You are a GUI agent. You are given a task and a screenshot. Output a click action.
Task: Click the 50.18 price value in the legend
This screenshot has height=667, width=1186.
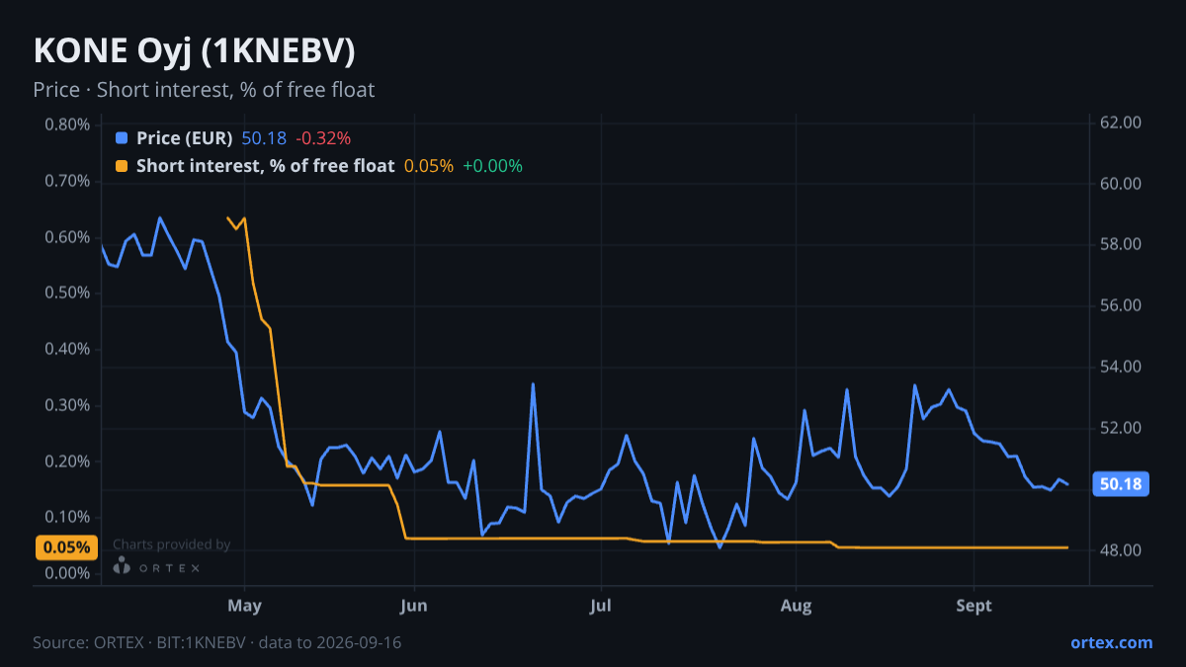(x=264, y=138)
